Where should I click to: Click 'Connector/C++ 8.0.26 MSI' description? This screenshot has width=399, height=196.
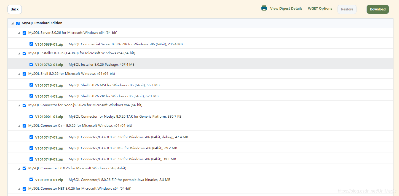(x=123, y=148)
